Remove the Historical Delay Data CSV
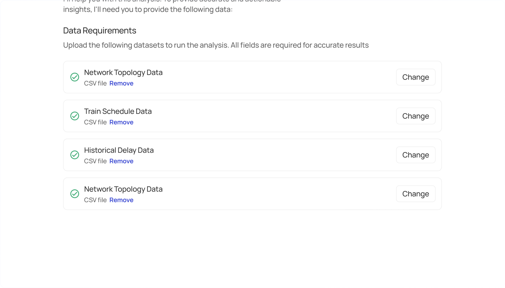 pos(121,161)
